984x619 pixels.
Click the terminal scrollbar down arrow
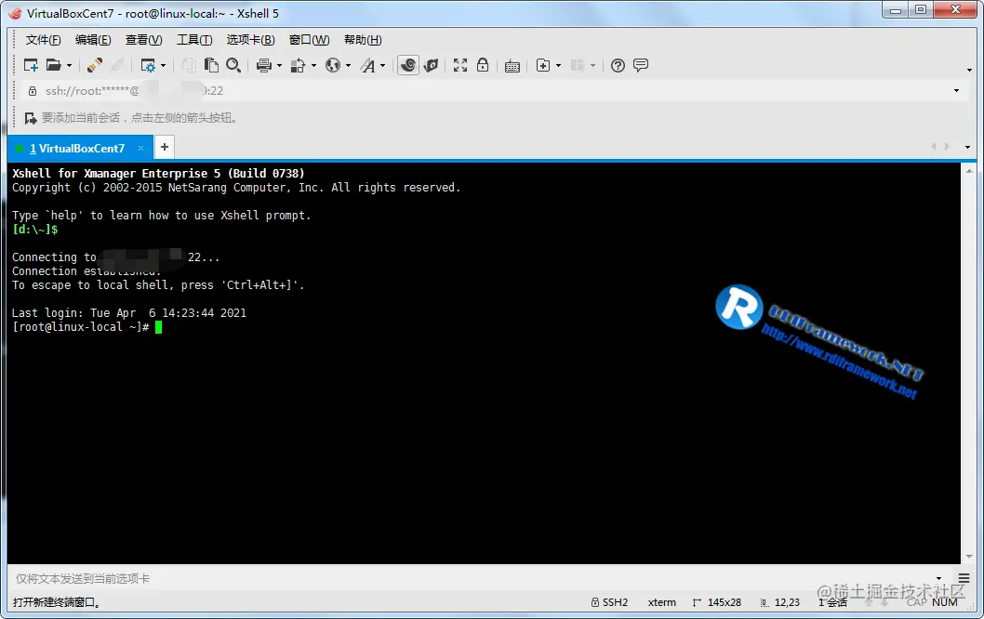[969, 557]
